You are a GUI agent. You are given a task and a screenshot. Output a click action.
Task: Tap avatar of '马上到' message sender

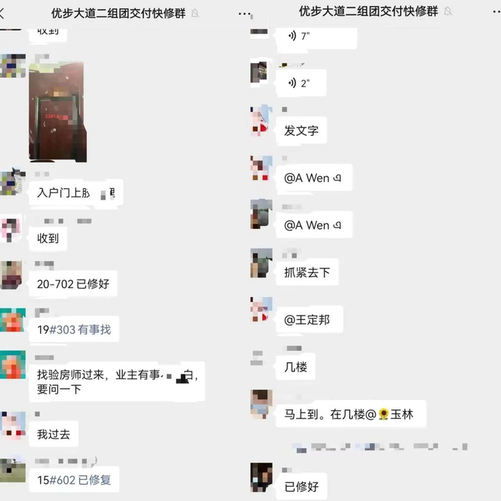261,404
